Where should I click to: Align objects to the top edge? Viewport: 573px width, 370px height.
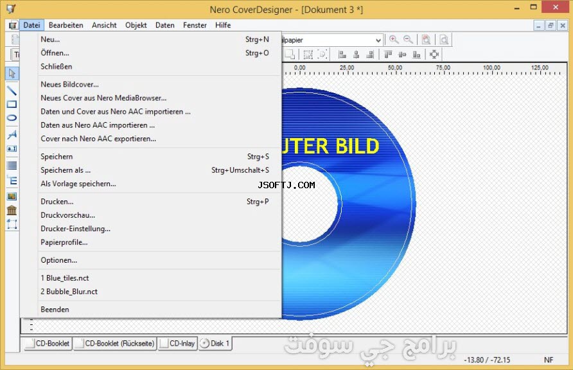point(388,55)
